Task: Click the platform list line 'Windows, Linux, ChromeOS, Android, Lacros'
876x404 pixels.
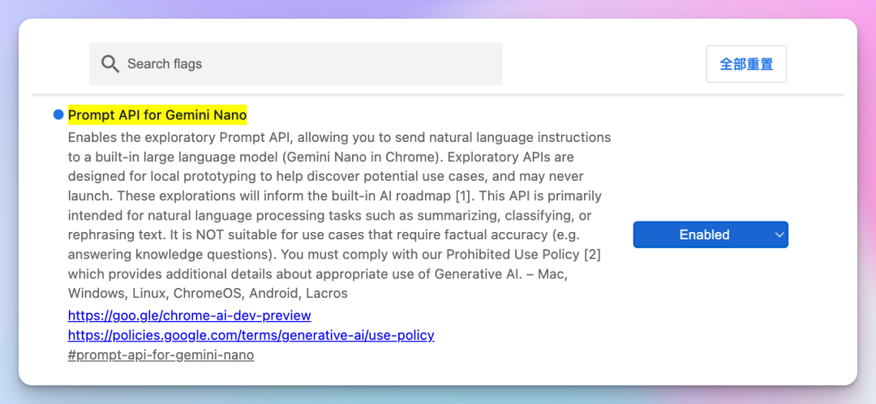Action: [208, 293]
